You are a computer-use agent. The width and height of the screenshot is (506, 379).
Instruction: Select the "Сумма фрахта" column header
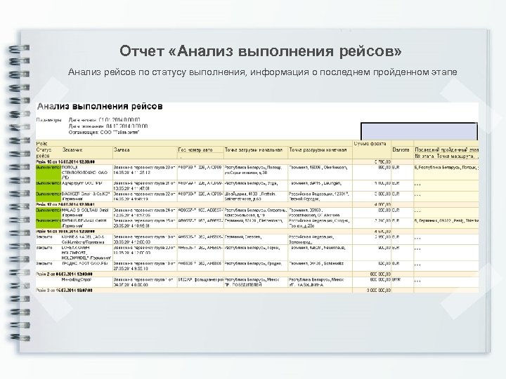(x=372, y=149)
